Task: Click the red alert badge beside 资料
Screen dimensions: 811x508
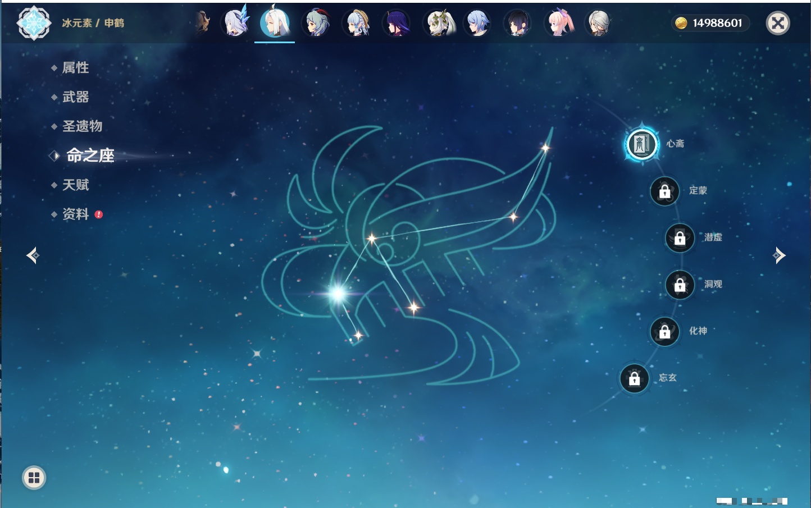Action: pyautogui.click(x=99, y=214)
